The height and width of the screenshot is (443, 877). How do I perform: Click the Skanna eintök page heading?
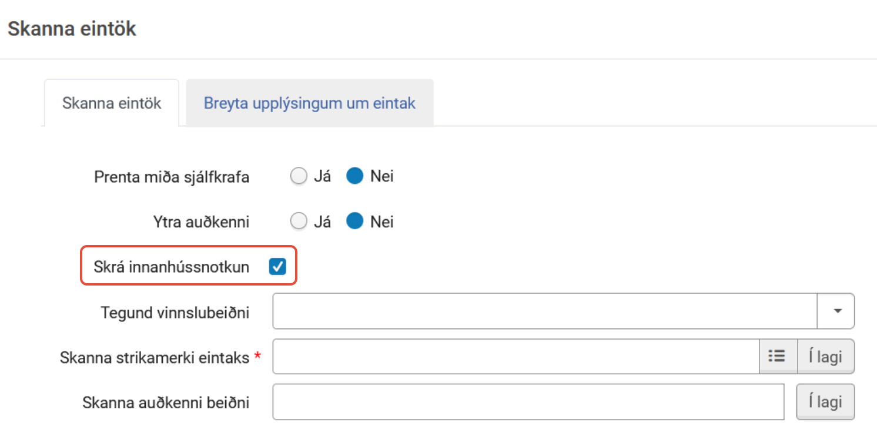[x=72, y=28]
